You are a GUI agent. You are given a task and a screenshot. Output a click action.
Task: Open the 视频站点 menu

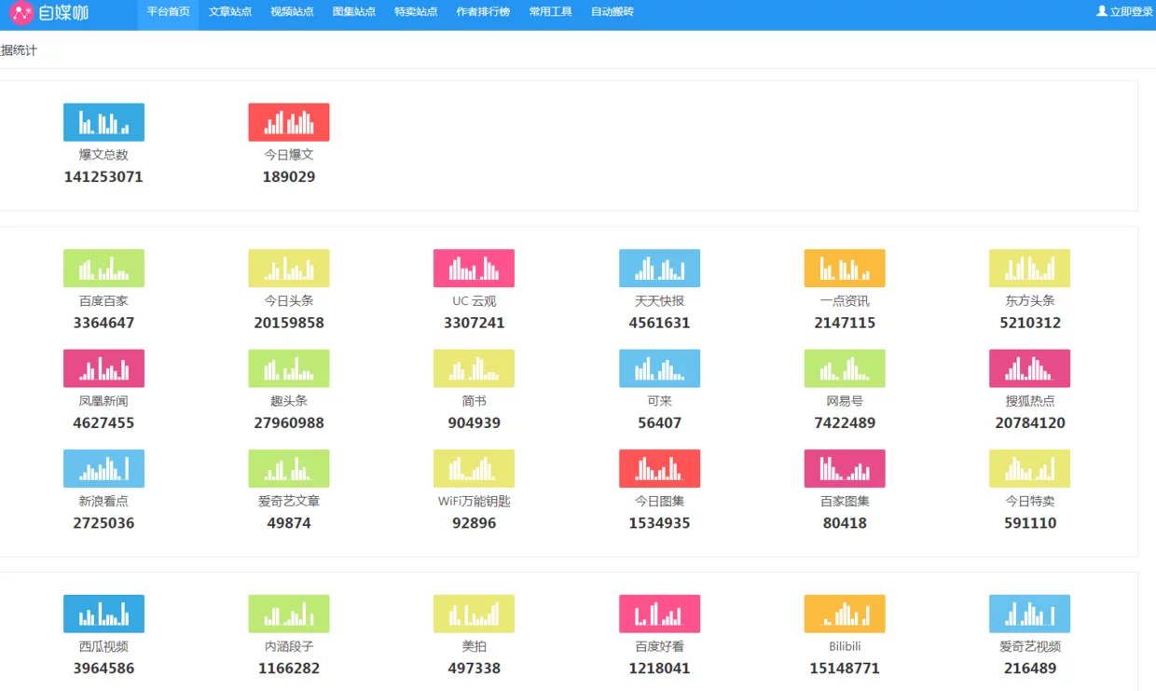click(292, 12)
